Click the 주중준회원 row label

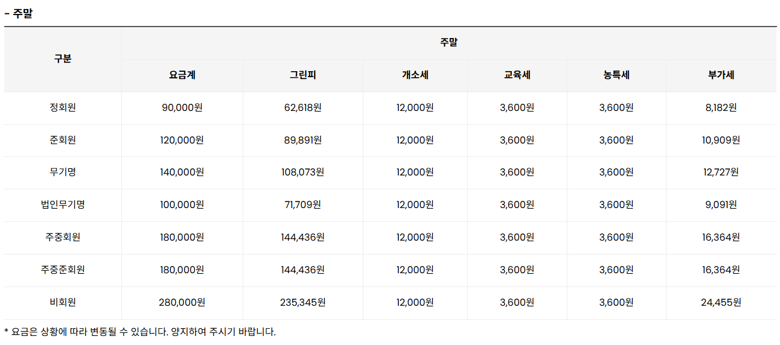pos(63,270)
